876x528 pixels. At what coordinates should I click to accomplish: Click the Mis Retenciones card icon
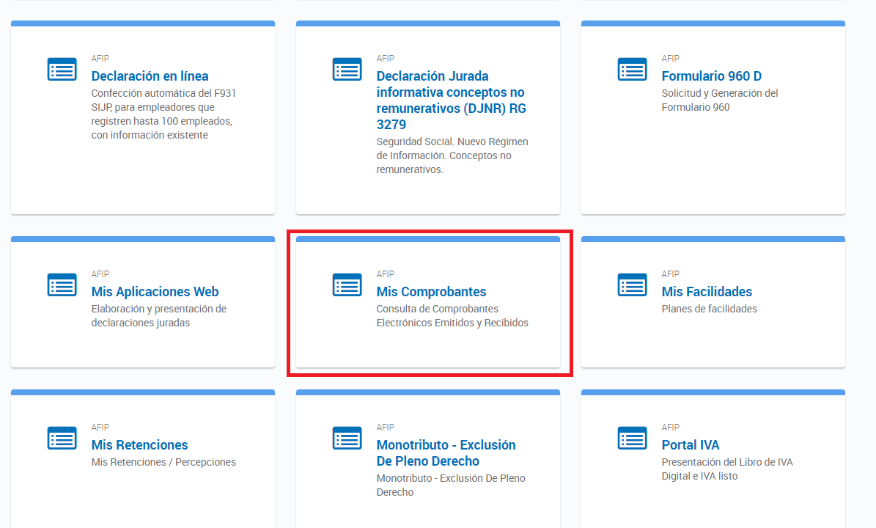pos(62,438)
